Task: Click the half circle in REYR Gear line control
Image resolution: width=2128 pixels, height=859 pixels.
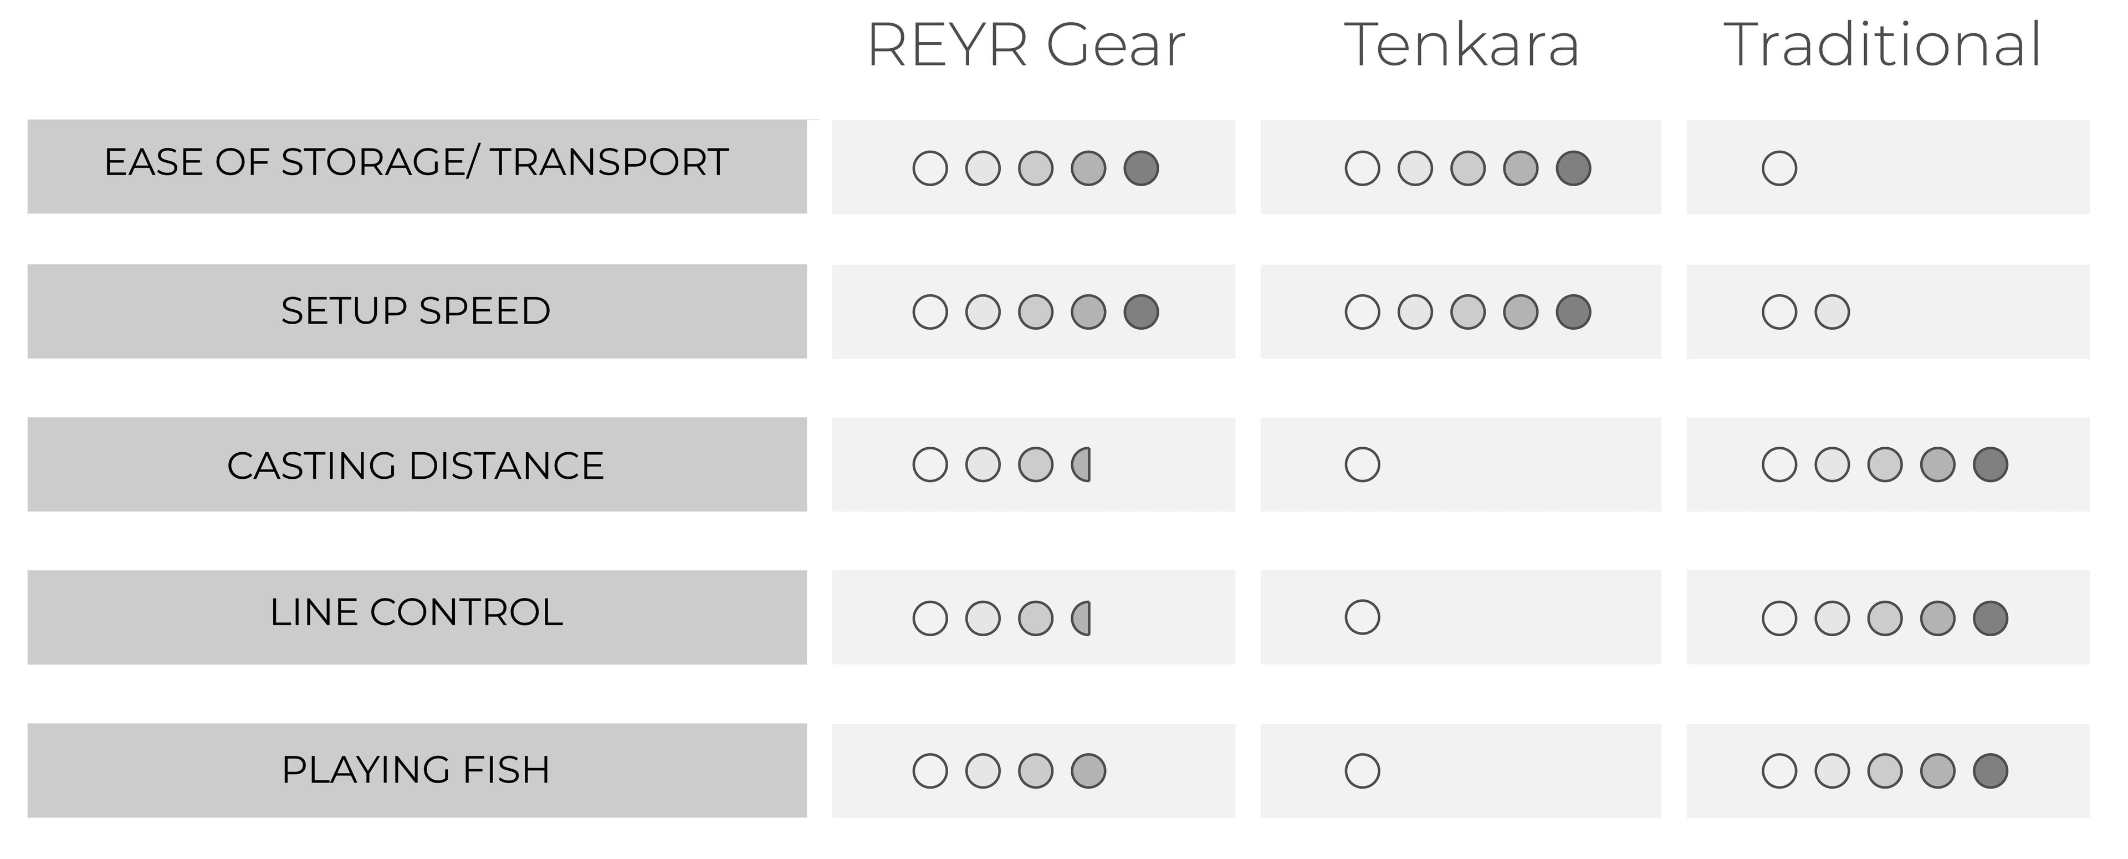Action: pos(1081,618)
